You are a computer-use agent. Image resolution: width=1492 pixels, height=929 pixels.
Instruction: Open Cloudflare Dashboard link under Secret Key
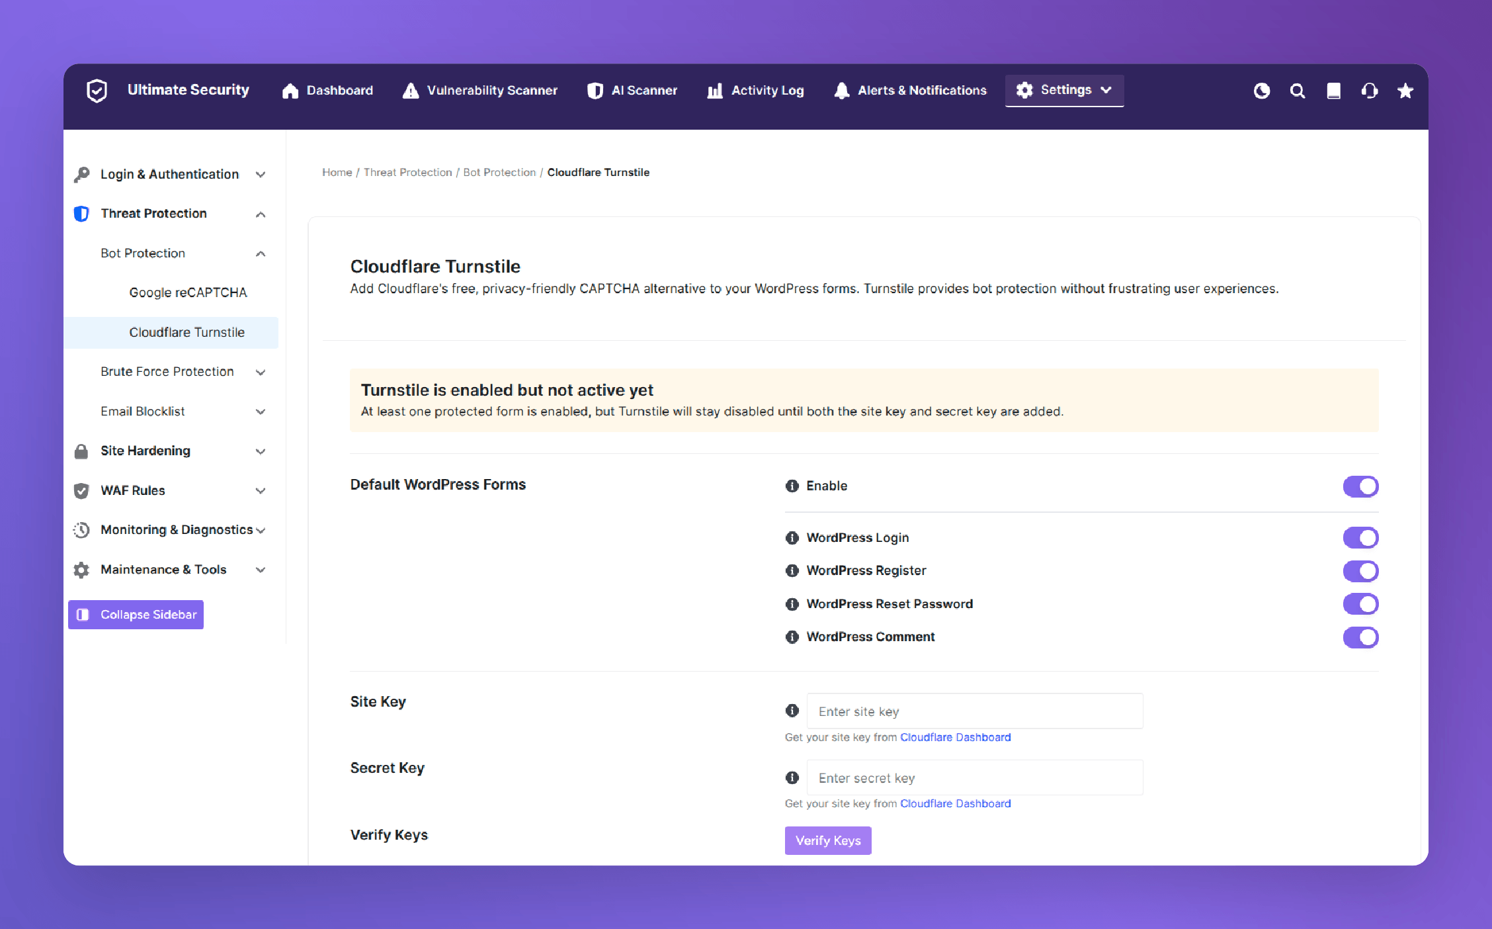pyautogui.click(x=955, y=803)
